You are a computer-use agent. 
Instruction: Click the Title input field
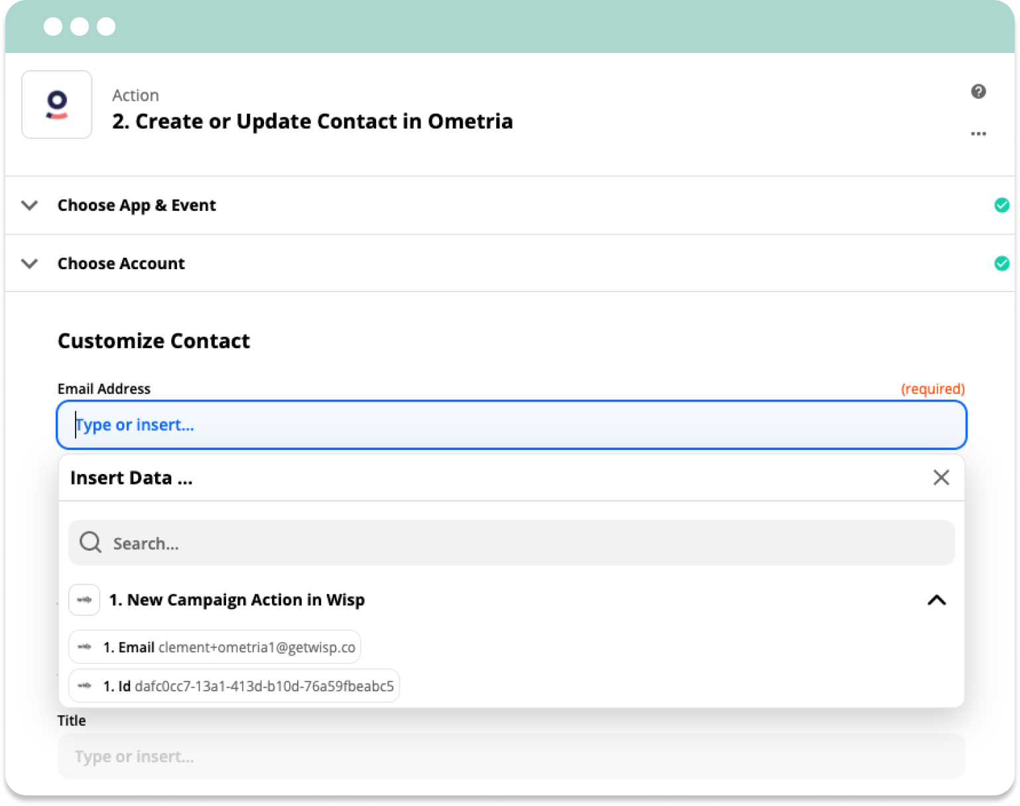[511, 756]
